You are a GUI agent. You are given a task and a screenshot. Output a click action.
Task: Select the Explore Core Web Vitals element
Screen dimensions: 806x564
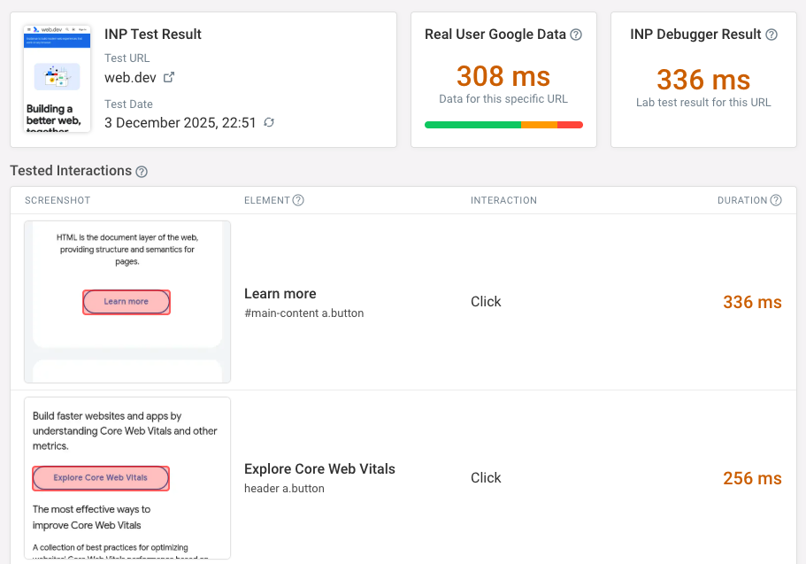point(319,468)
